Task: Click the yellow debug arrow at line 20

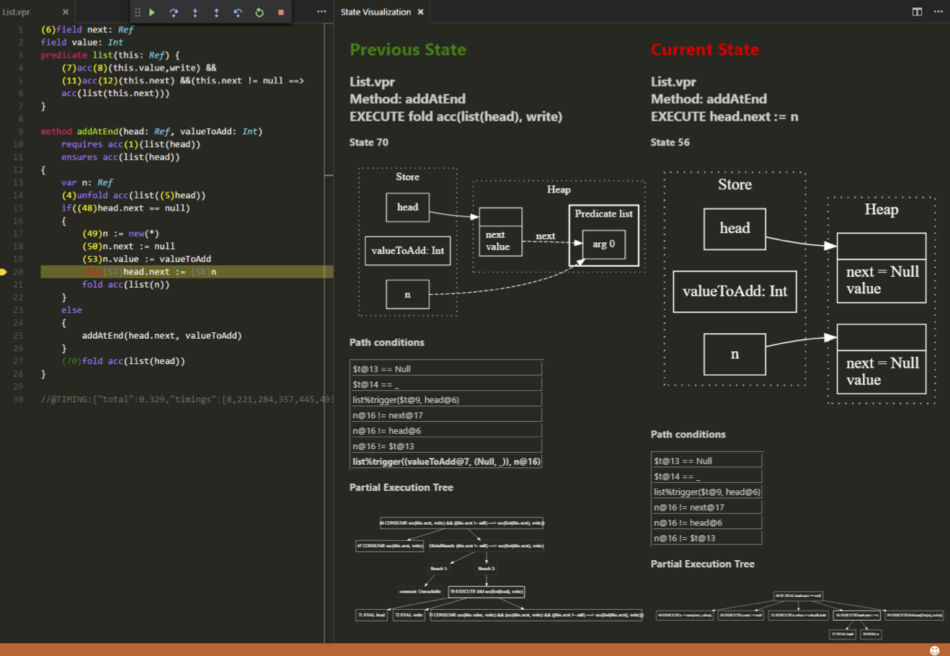Action: tap(4, 272)
